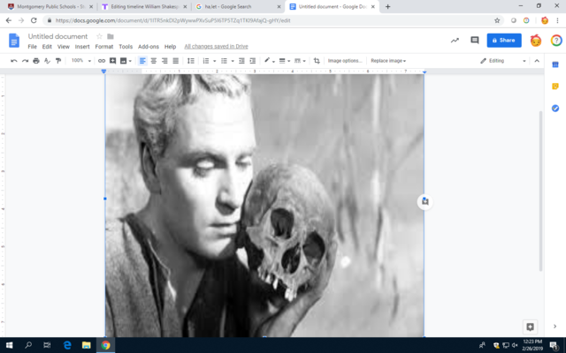Open comment history icon
The width and height of the screenshot is (566, 353).
click(475, 41)
